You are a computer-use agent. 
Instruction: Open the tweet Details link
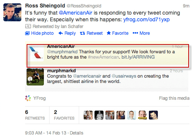click(x=76, y=133)
